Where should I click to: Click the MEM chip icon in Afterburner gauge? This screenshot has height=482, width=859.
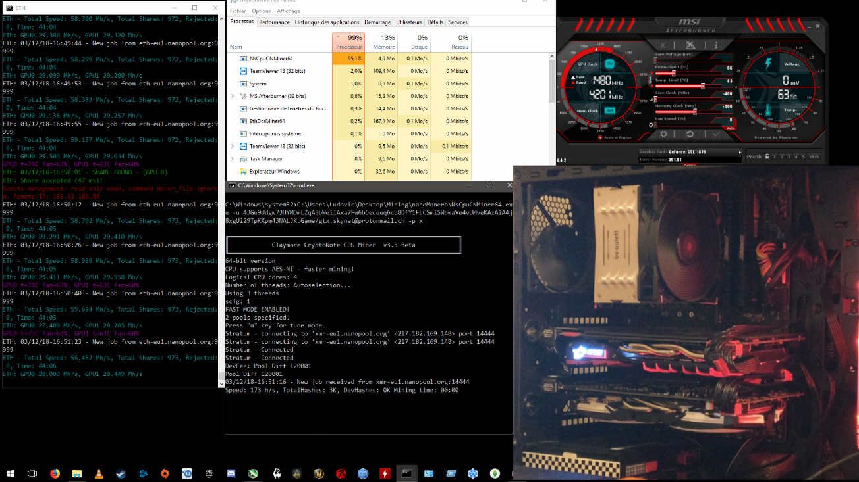610,110
